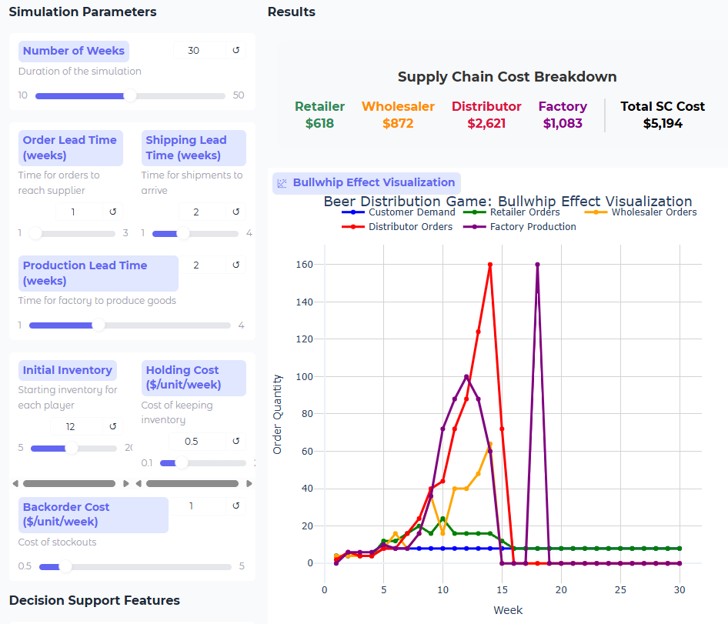The height and width of the screenshot is (624, 728).
Task: Click the Distributor Orders peak point at 160
Action: 489,265
